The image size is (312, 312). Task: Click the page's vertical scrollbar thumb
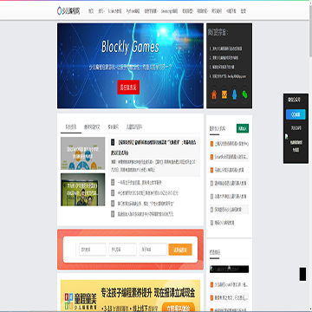pos(310,29)
